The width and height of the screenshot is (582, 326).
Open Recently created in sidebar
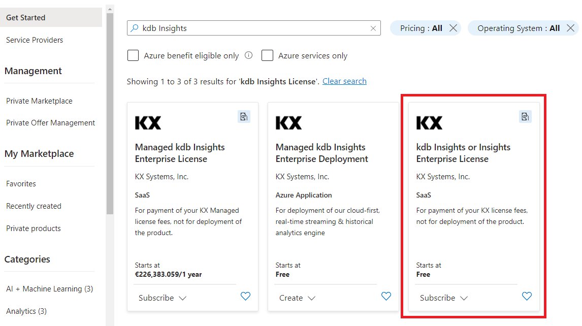(34, 206)
